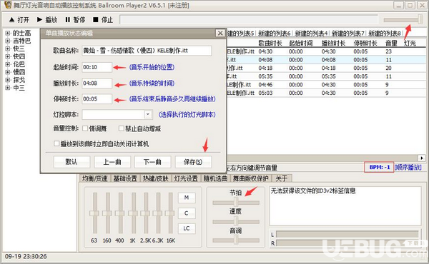Open the 舞曲版权保护 tab

tap(251, 178)
